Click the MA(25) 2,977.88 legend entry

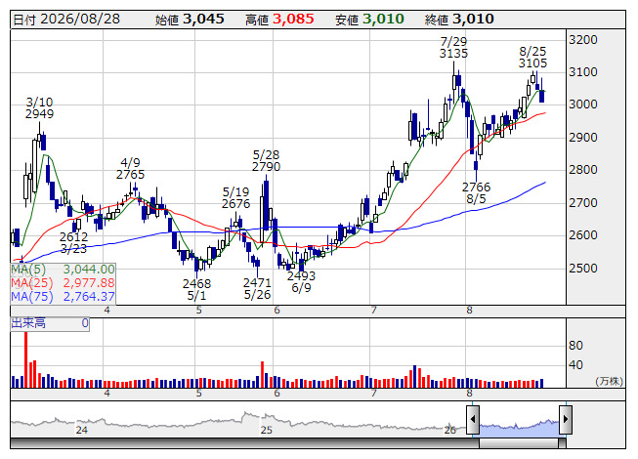pyautogui.click(x=63, y=282)
